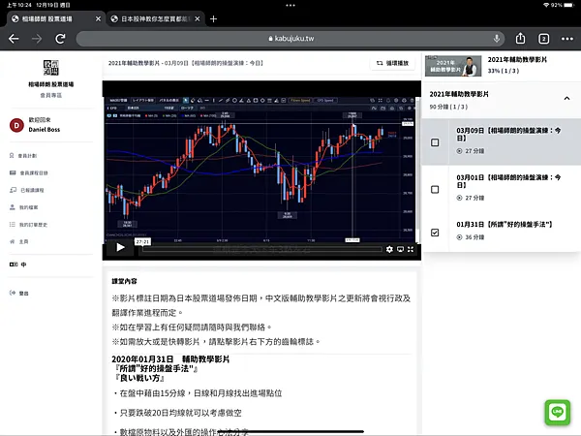Check the 03月09日 lesson checkbox
581x436 pixels.
435,142
